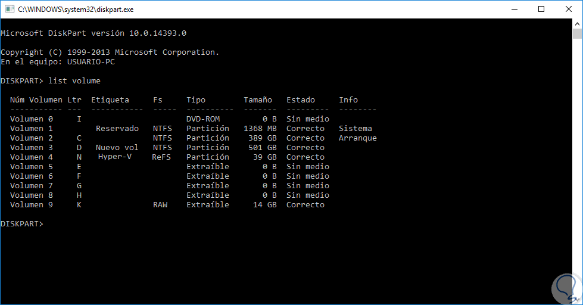Screen dimensions: 583x305
Task: Click the diskpart window icon in title bar
Action: [10, 9]
